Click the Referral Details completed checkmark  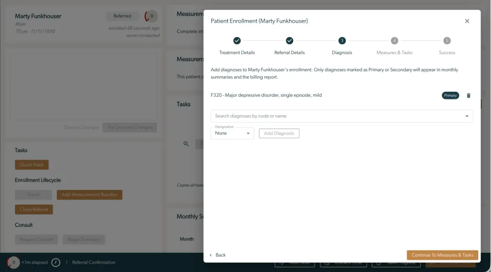point(290,41)
